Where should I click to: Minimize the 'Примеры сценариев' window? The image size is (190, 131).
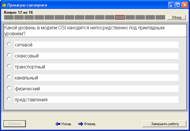click(172, 5)
